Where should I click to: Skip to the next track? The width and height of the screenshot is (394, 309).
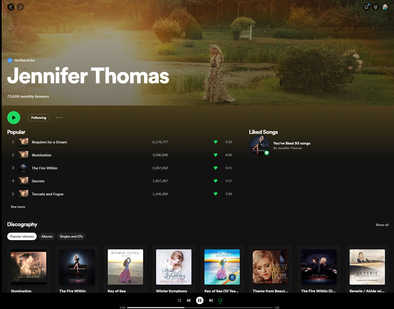(211, 300)
